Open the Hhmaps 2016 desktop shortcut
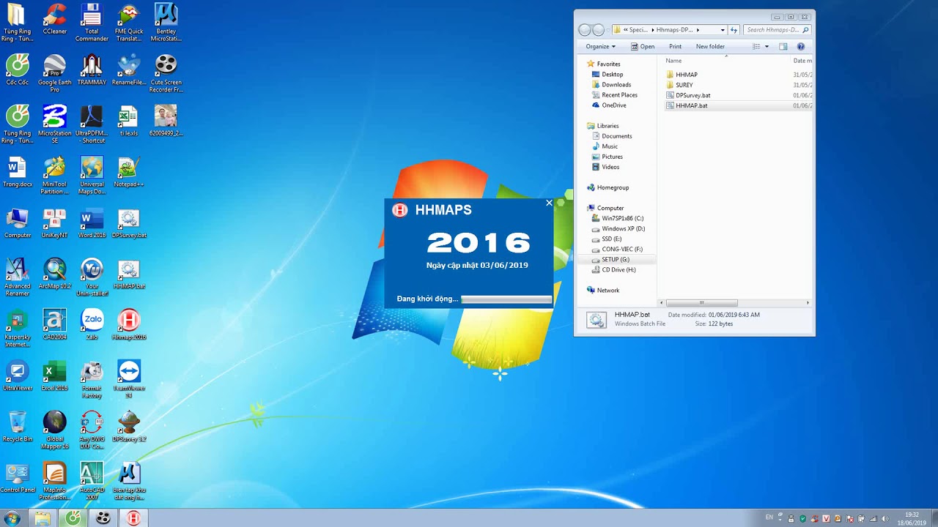This screenshot has height=527, width=938. coord(129,324)
